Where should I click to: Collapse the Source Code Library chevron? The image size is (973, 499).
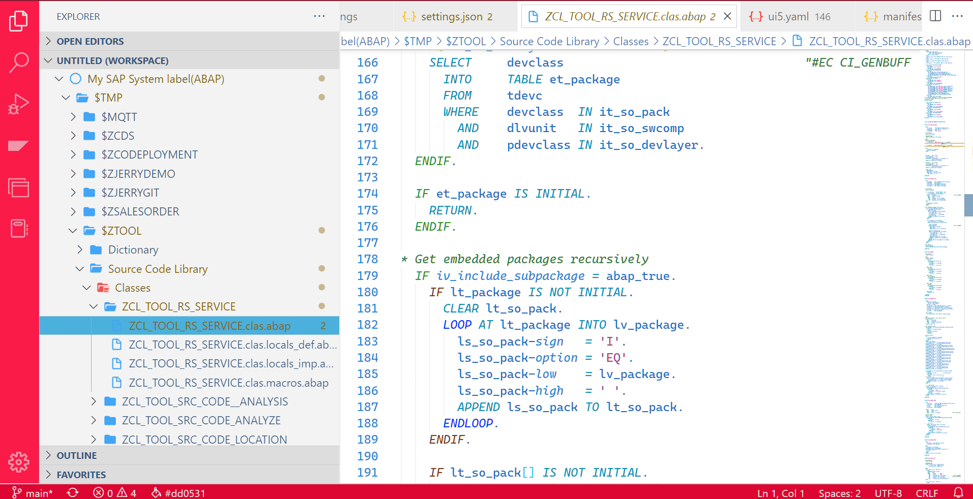pyautogui.click(x=80, y=269)
